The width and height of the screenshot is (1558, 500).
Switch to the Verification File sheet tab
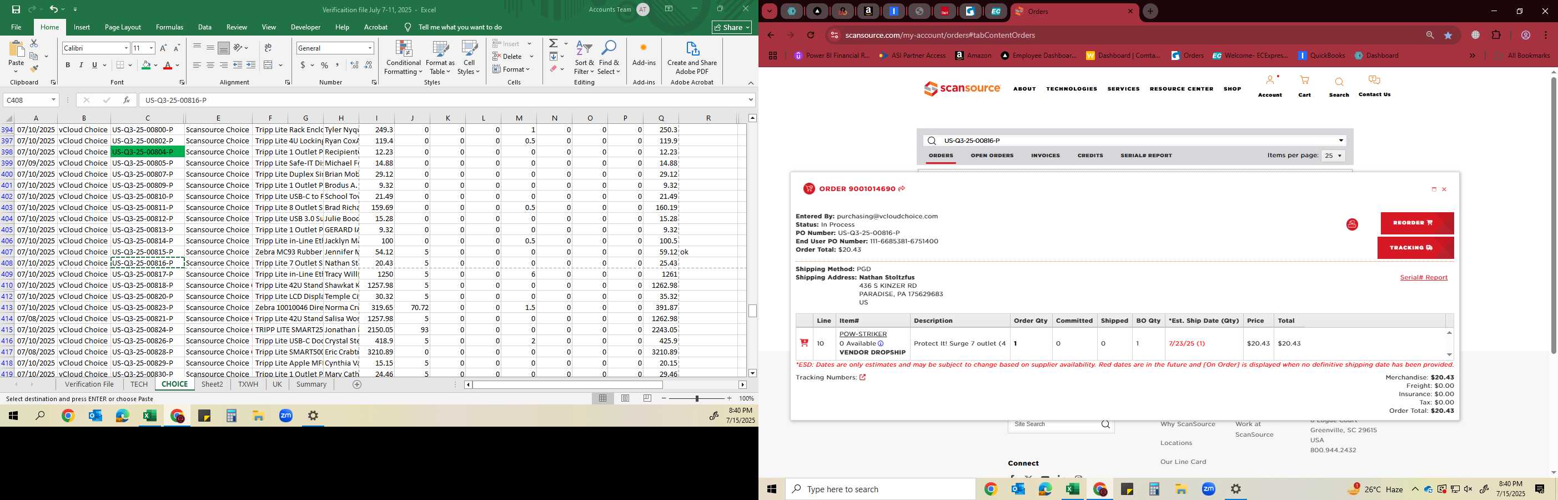pos(89,384)
